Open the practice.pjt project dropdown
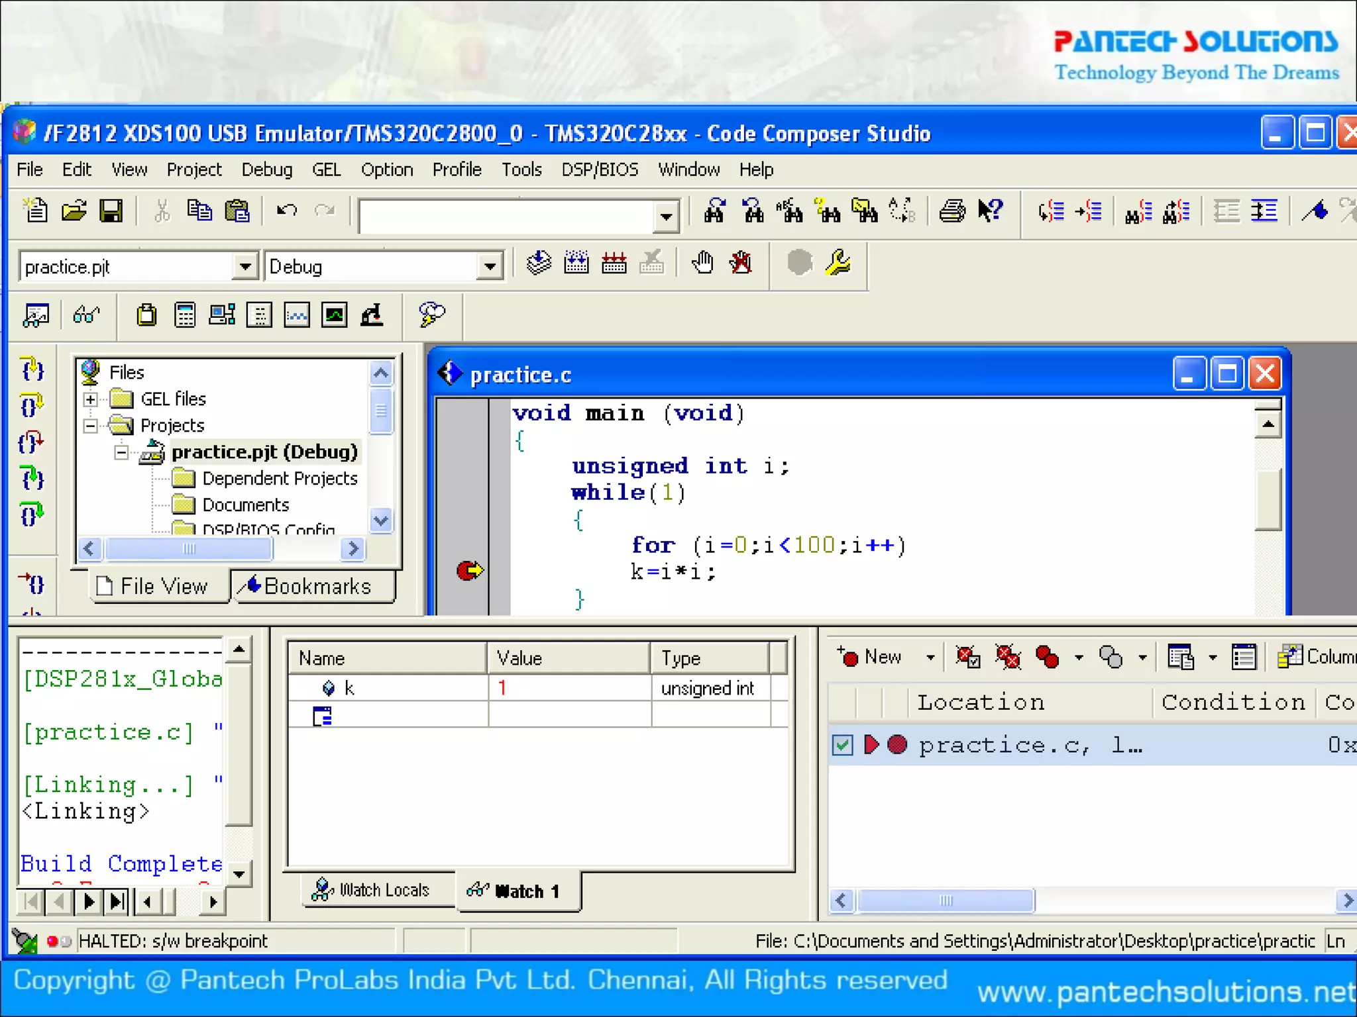Viewport: 1357px width, 1017px height. pyautogui.click(x=245, y=267)
